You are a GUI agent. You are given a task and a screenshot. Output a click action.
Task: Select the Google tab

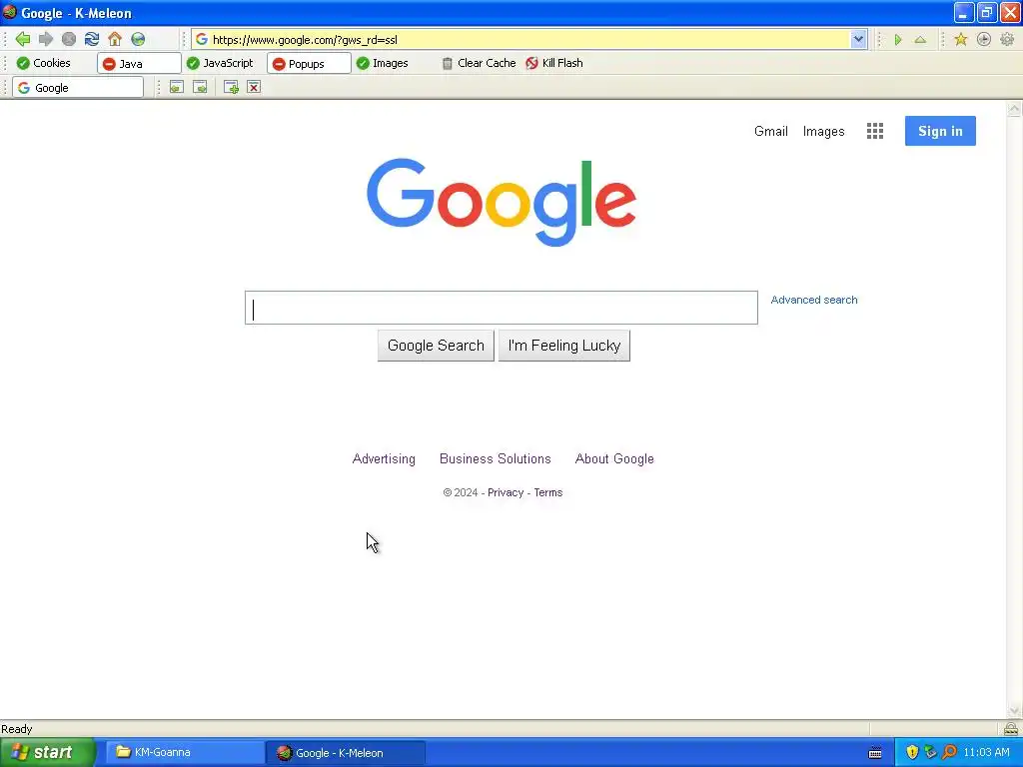78,88
